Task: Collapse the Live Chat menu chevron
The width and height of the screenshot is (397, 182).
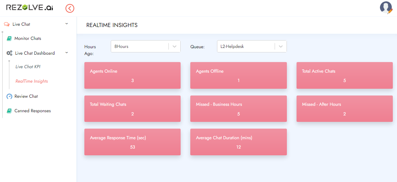Action: [67, 24]
